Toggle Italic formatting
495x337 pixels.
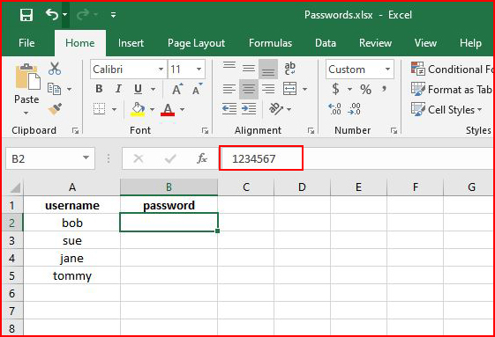[x=118, y=89]
